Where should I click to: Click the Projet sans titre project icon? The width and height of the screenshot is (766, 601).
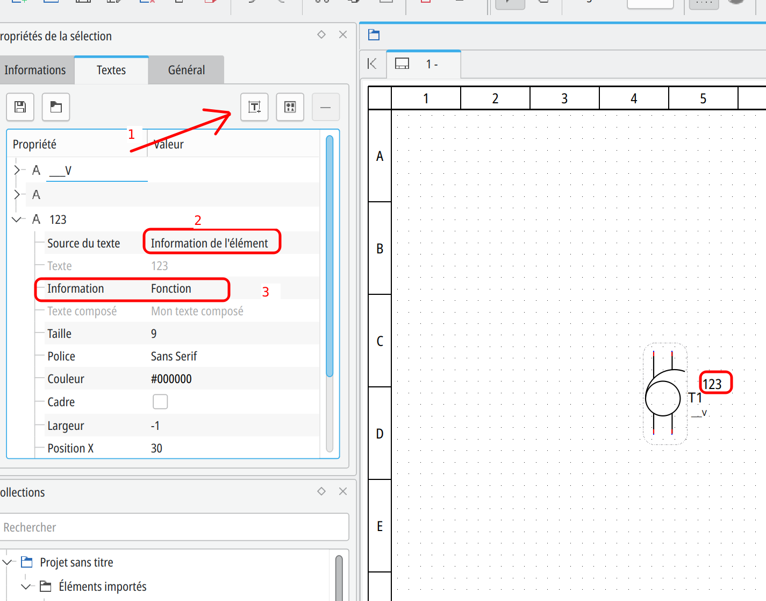[27, 562]
